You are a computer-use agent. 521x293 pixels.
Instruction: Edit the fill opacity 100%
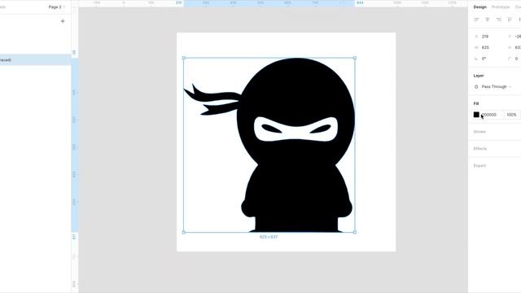pos(512,115)
